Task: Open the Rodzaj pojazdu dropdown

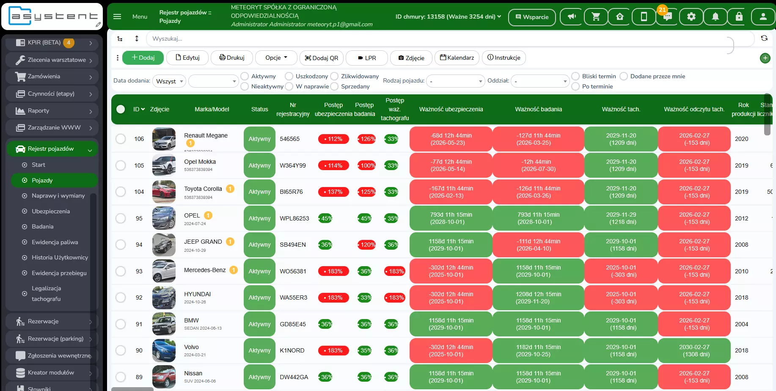Action: 455,81
